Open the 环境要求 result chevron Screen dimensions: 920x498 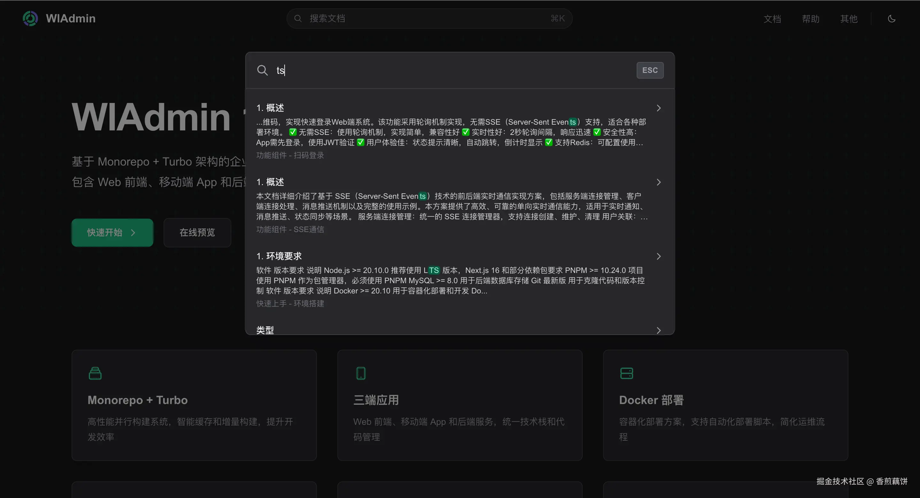(659, 256)
